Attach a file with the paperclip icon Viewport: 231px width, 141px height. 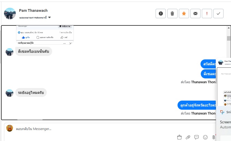188,137
